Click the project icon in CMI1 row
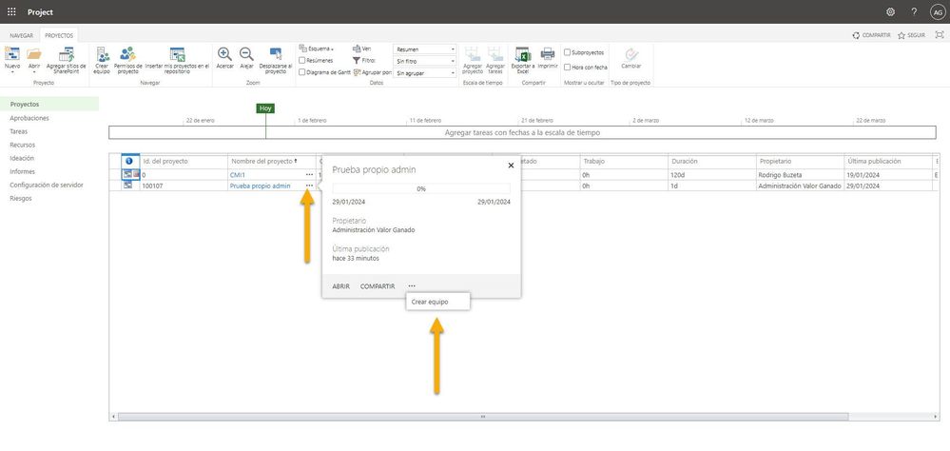The image size is (950, 451). tap(127, 174)
